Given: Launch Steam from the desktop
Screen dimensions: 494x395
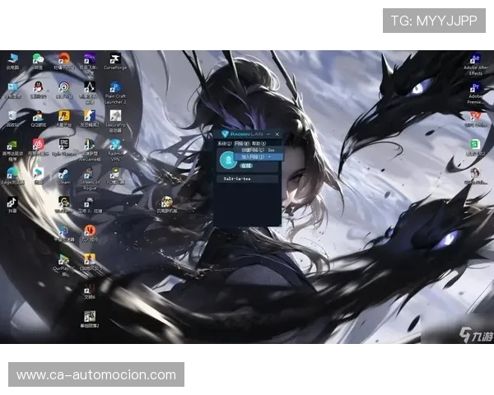Looking at the screenshot, I should coord(64,176).
